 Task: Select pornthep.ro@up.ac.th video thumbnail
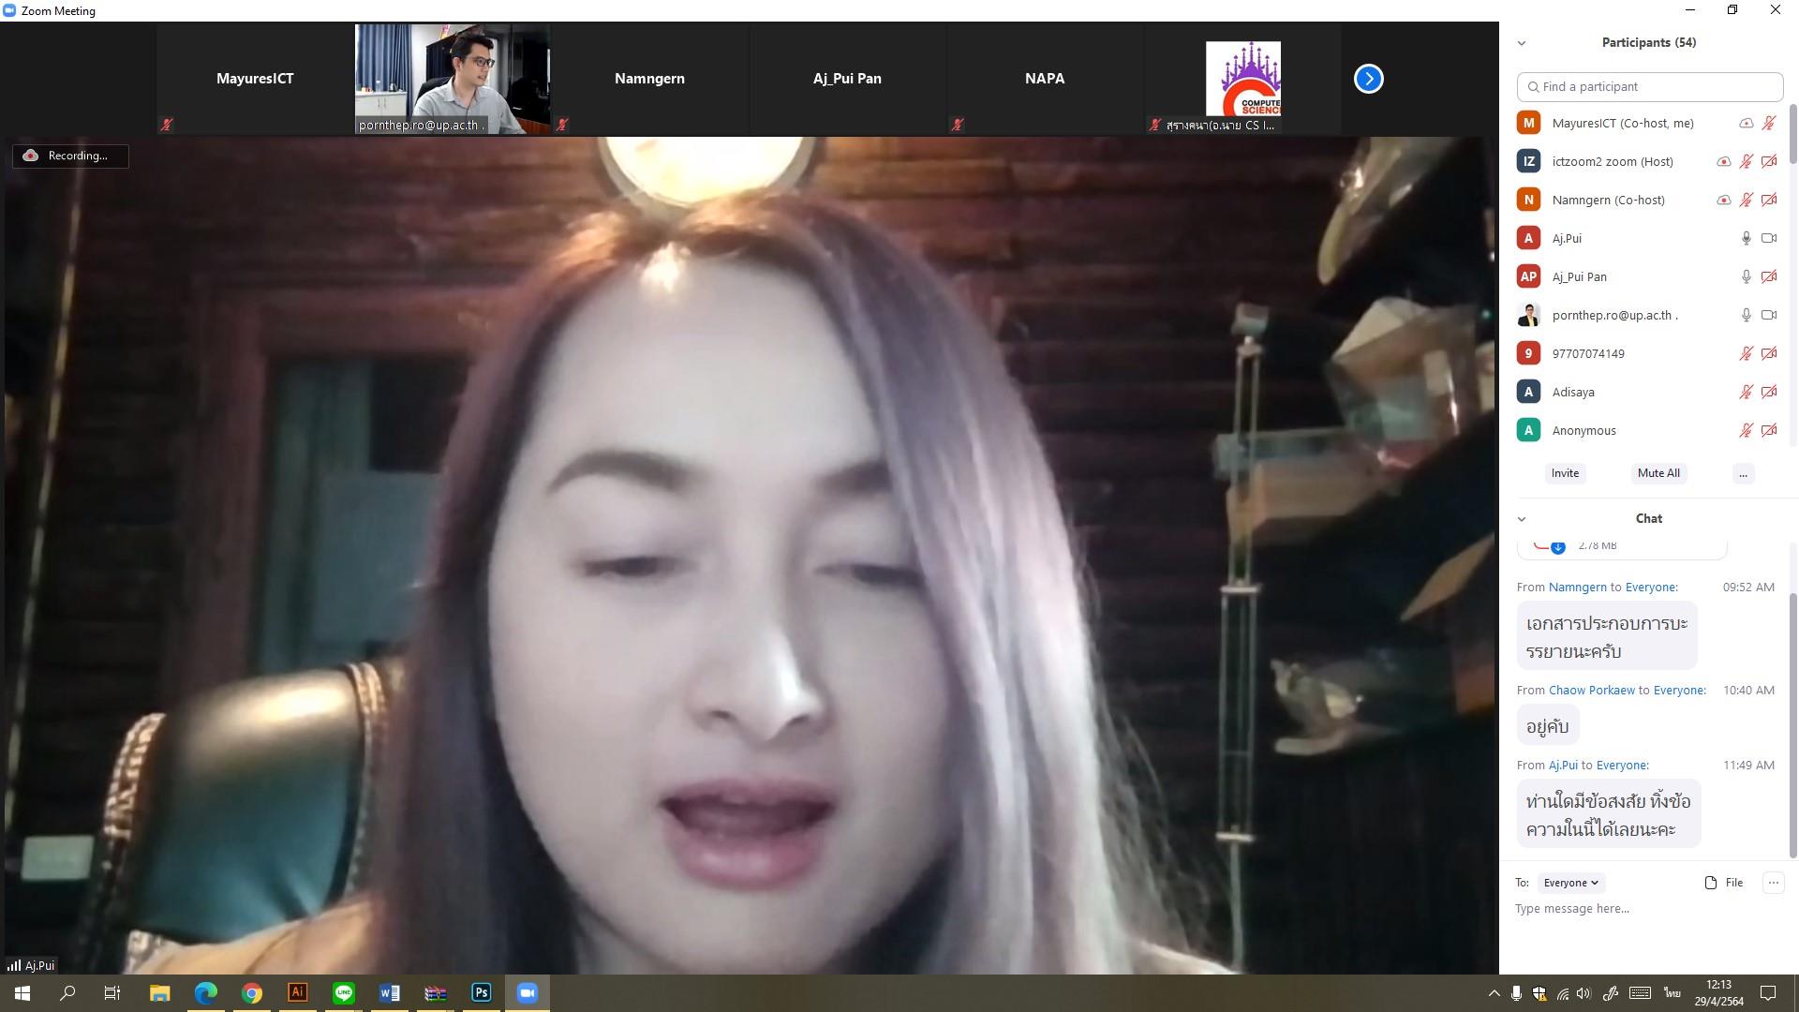click(x=453, y=79)
